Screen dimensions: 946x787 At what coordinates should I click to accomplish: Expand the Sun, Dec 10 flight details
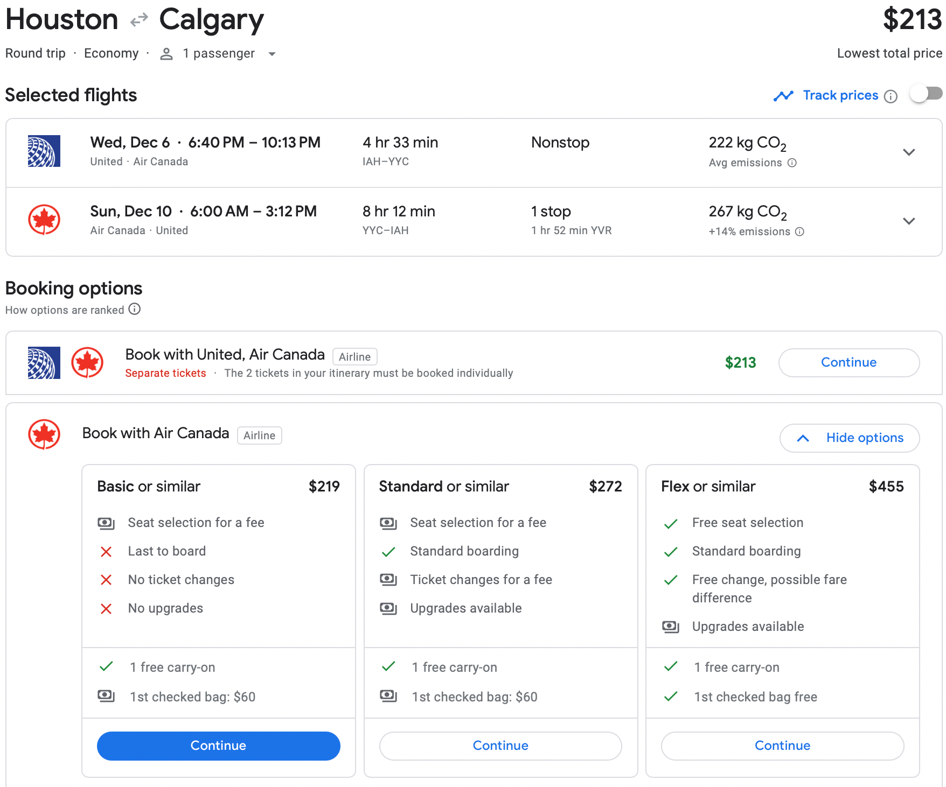(x=909, y=221)
